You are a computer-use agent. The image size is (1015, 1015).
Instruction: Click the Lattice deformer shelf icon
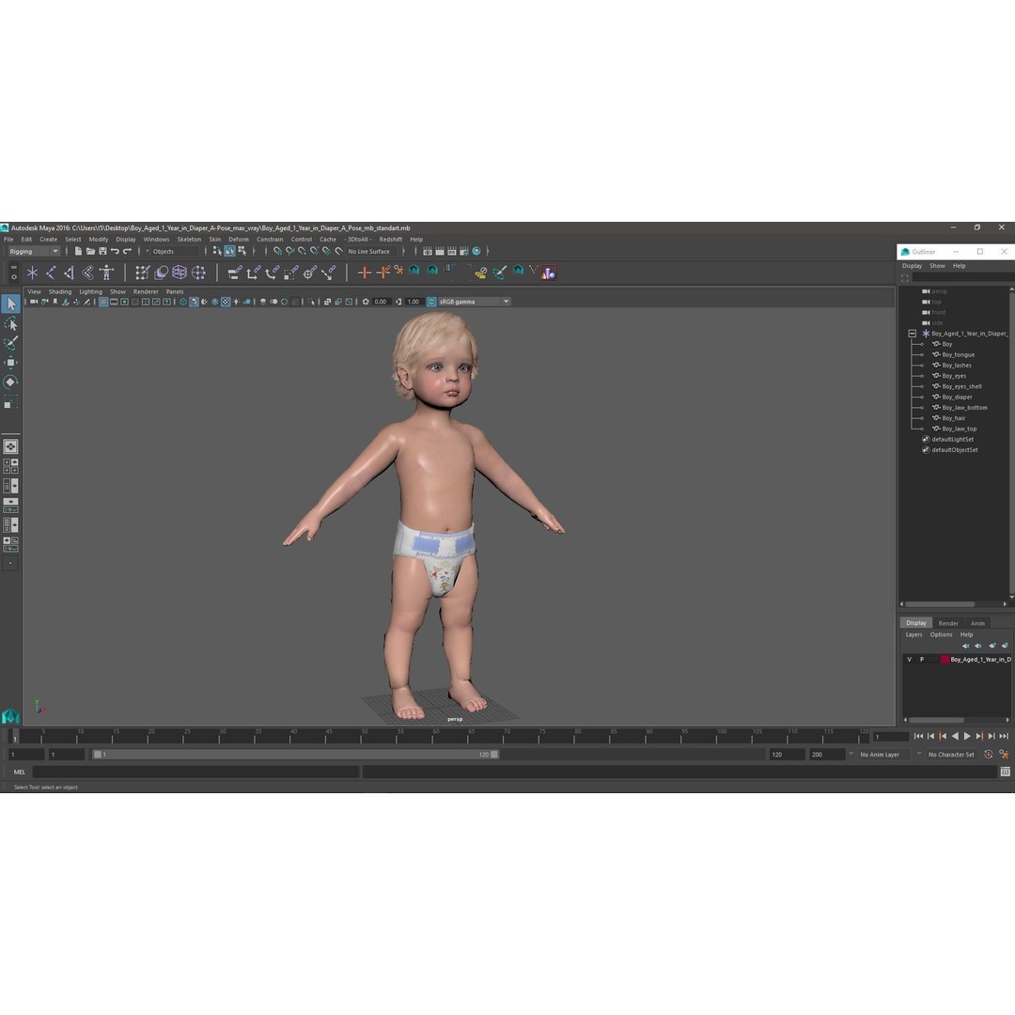point(180,273)
